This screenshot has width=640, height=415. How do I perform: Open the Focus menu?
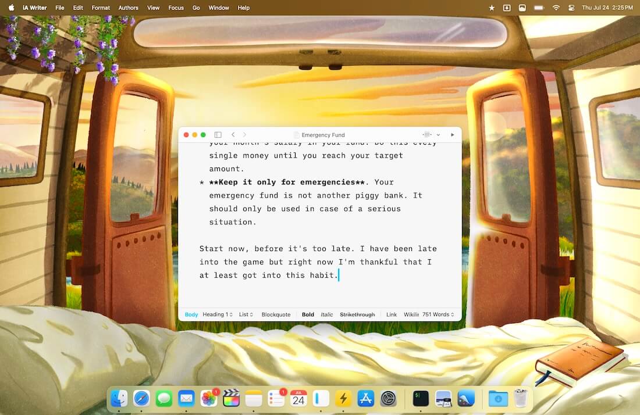[176, 8]
